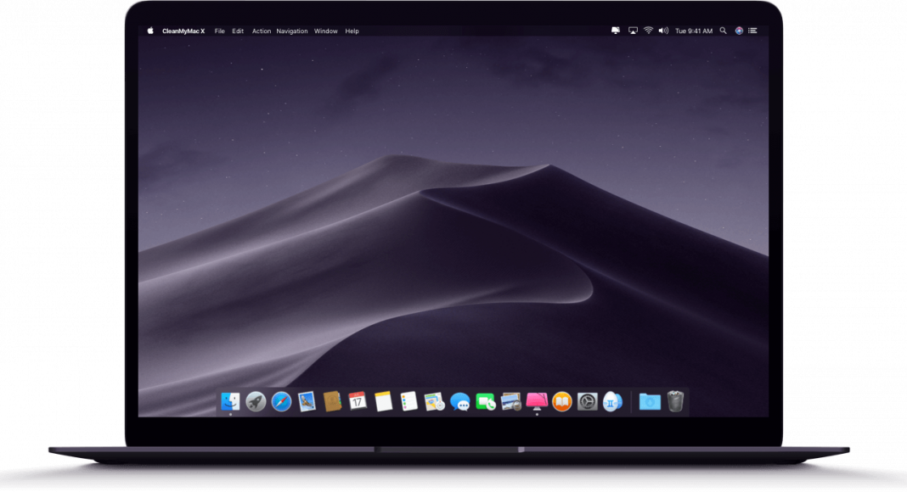Open the Action menu
907x492 pixels.
click(x=262, y=31)
